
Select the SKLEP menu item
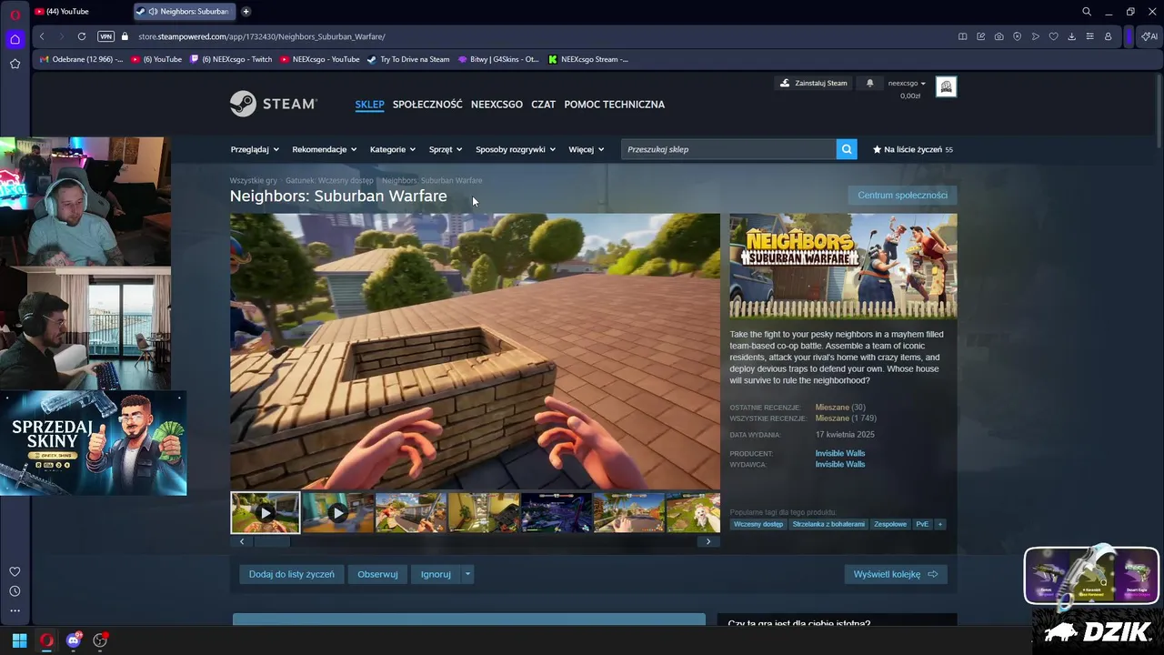tap(369, 105)
